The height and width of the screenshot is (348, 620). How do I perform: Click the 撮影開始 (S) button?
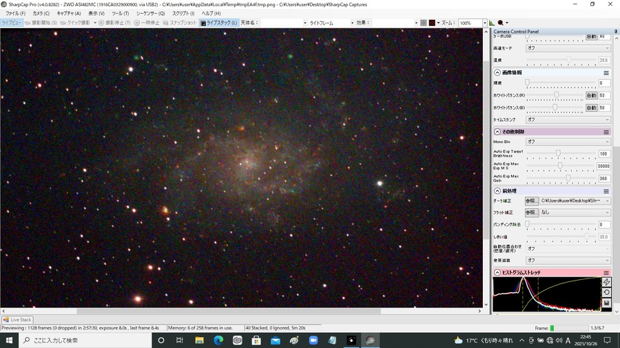tap(41, 23)
